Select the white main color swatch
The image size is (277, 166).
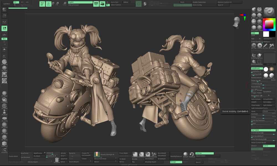266,34
